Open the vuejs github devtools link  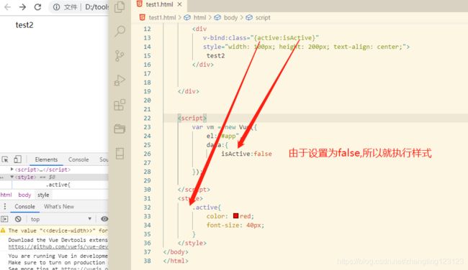(x=58, y=247)
